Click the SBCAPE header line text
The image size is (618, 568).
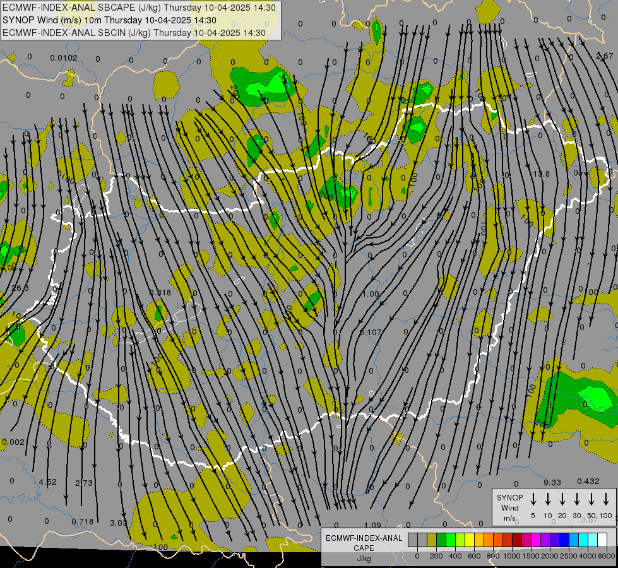pos(139,8)
